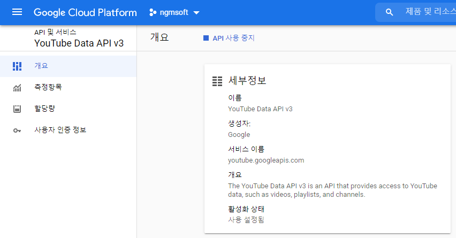Click the search magnifier icon
Image resolution: width=456 pixels, height=238 pixels.
tap(389, 12)
